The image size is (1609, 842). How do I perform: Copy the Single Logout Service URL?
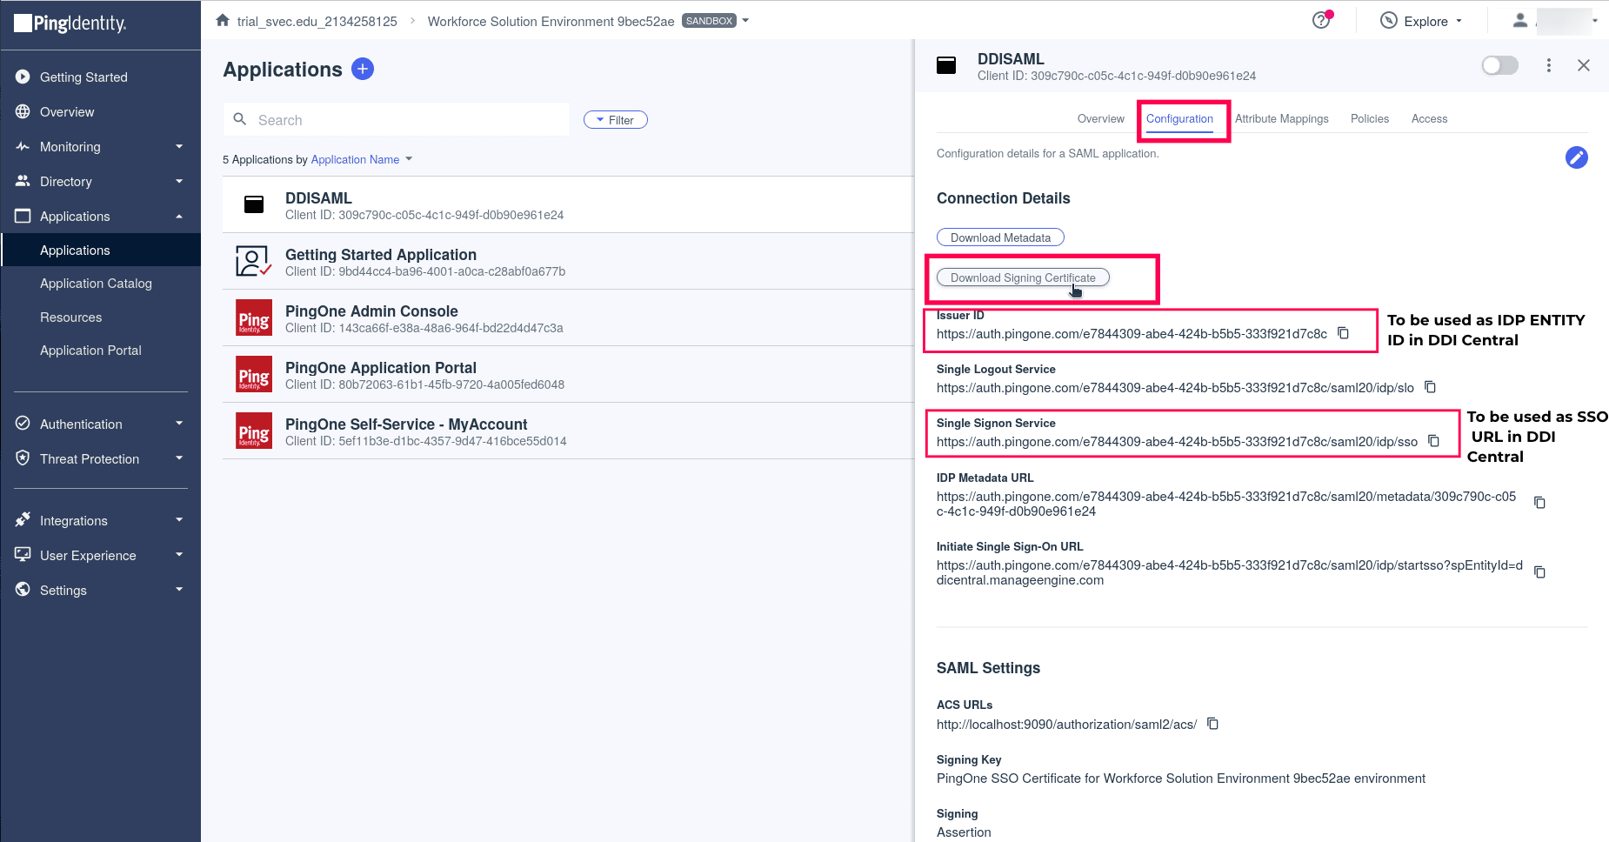(x=1430, y=387)
